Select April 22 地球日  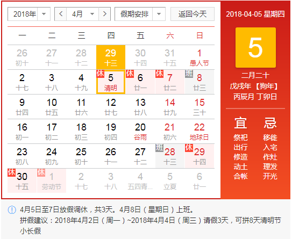200,132
